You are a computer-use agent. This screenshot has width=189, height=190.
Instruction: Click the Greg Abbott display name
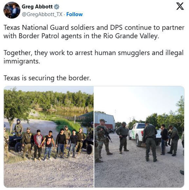37,7
